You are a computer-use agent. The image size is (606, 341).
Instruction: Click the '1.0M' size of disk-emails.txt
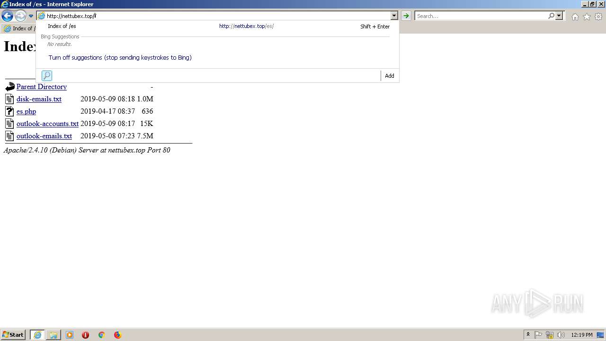(145, 99)
